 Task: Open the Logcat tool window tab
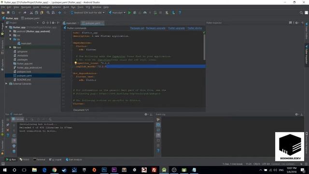[x=56, y=159]
